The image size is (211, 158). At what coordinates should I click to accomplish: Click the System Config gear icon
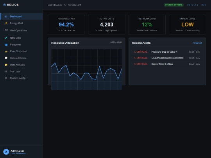coord(6,78)
